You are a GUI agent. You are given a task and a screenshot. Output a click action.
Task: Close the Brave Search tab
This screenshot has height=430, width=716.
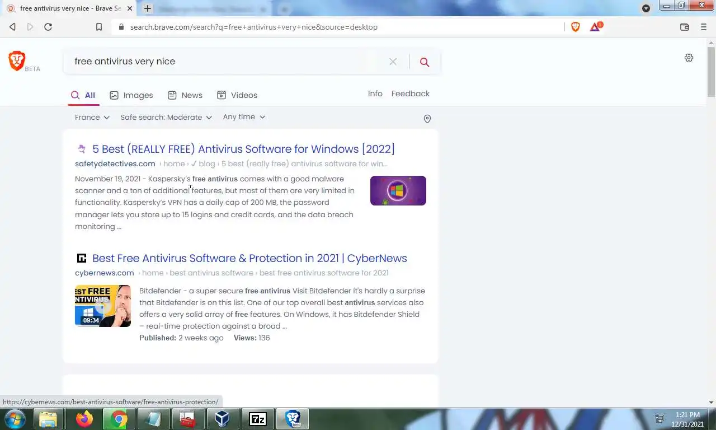click(x=130, y=8)
